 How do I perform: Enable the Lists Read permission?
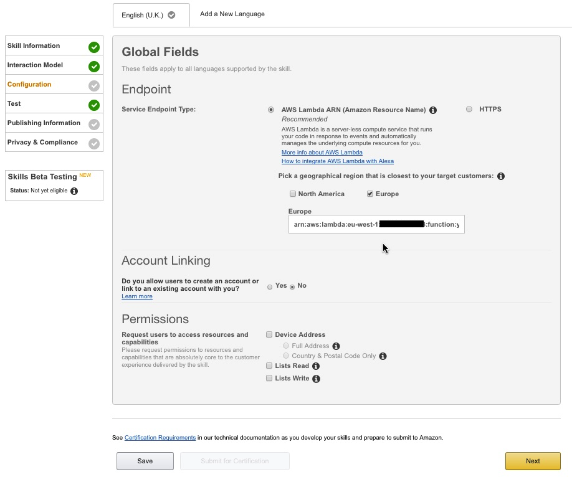tap(269, 366)
